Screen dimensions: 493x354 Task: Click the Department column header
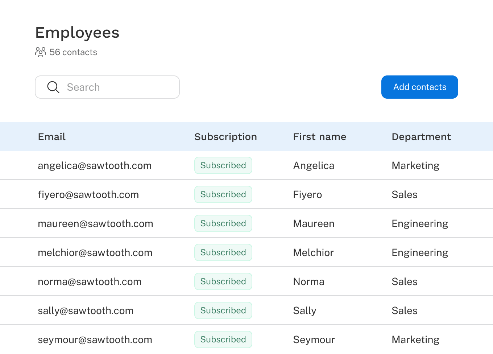pyautogui.click(x=421, y=137)
